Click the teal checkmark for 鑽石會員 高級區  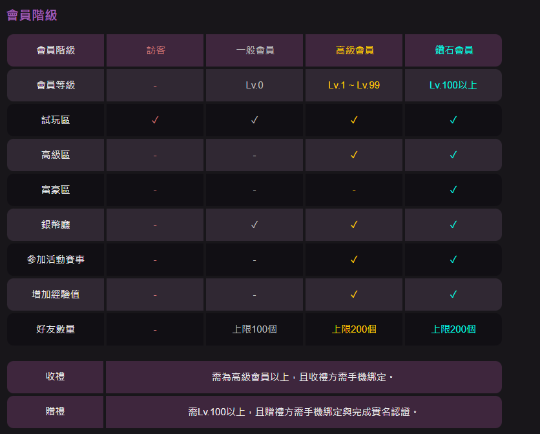(453, 155)
